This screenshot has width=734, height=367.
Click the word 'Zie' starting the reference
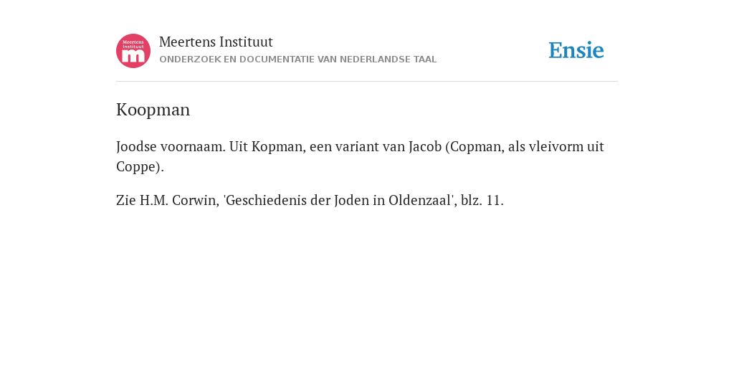126,201
